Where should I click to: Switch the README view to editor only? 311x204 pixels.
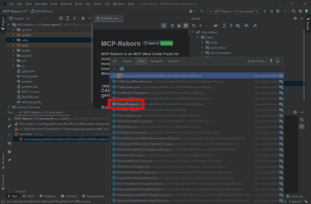click(x=172, y=26)
